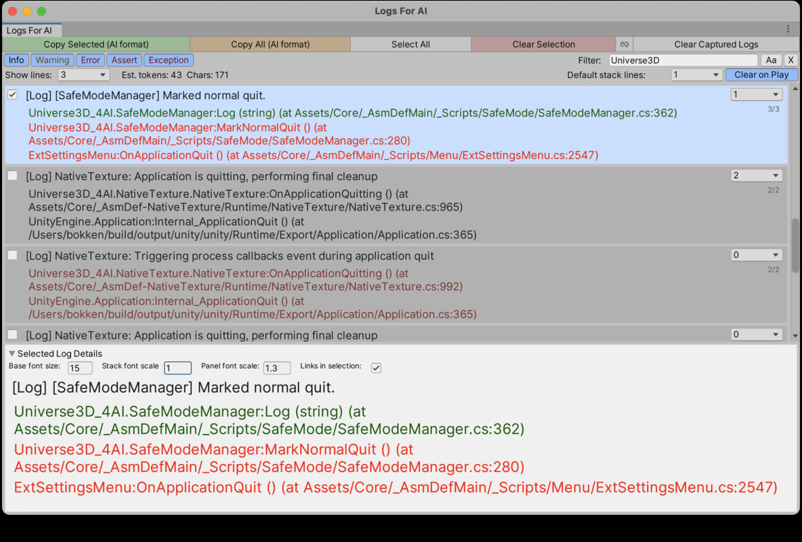This screenshot has height=542, width=802.
Task: Toggle the Warning log filter
Action: (52, 60)
